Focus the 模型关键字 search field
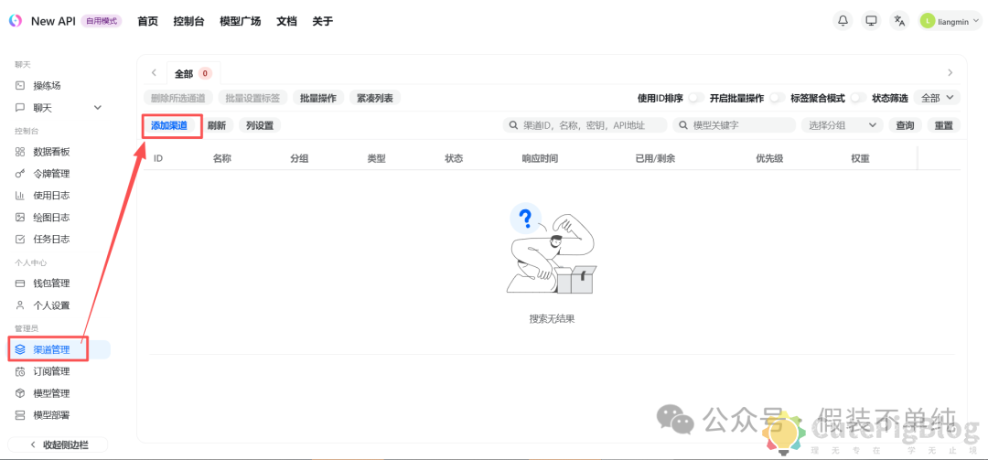Image resolution: width=988 pixels, height=460 pixels. tap(734, 125)
